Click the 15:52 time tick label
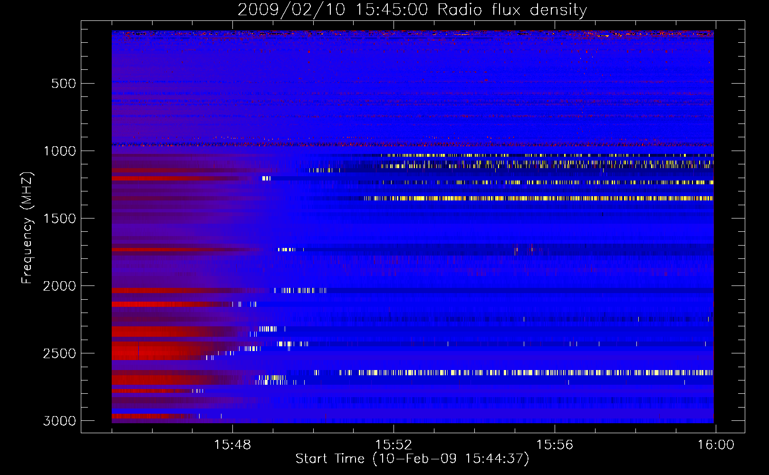This screenshot has width=769, height=475. click(394, 445)
